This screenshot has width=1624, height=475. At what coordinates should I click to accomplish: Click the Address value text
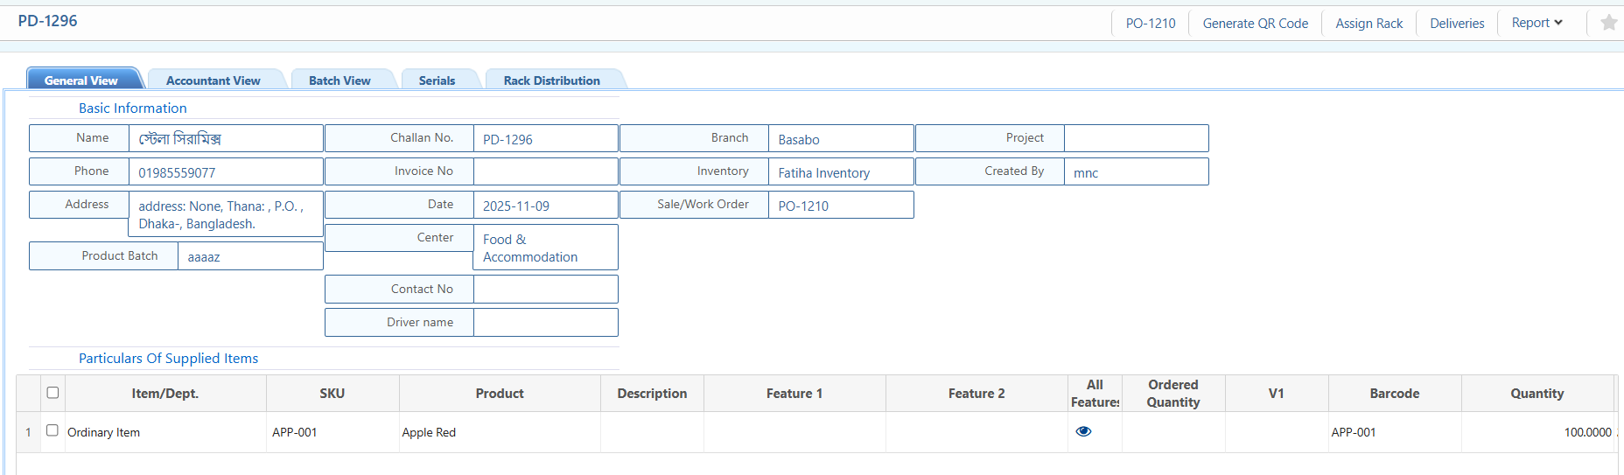[221, 214]
